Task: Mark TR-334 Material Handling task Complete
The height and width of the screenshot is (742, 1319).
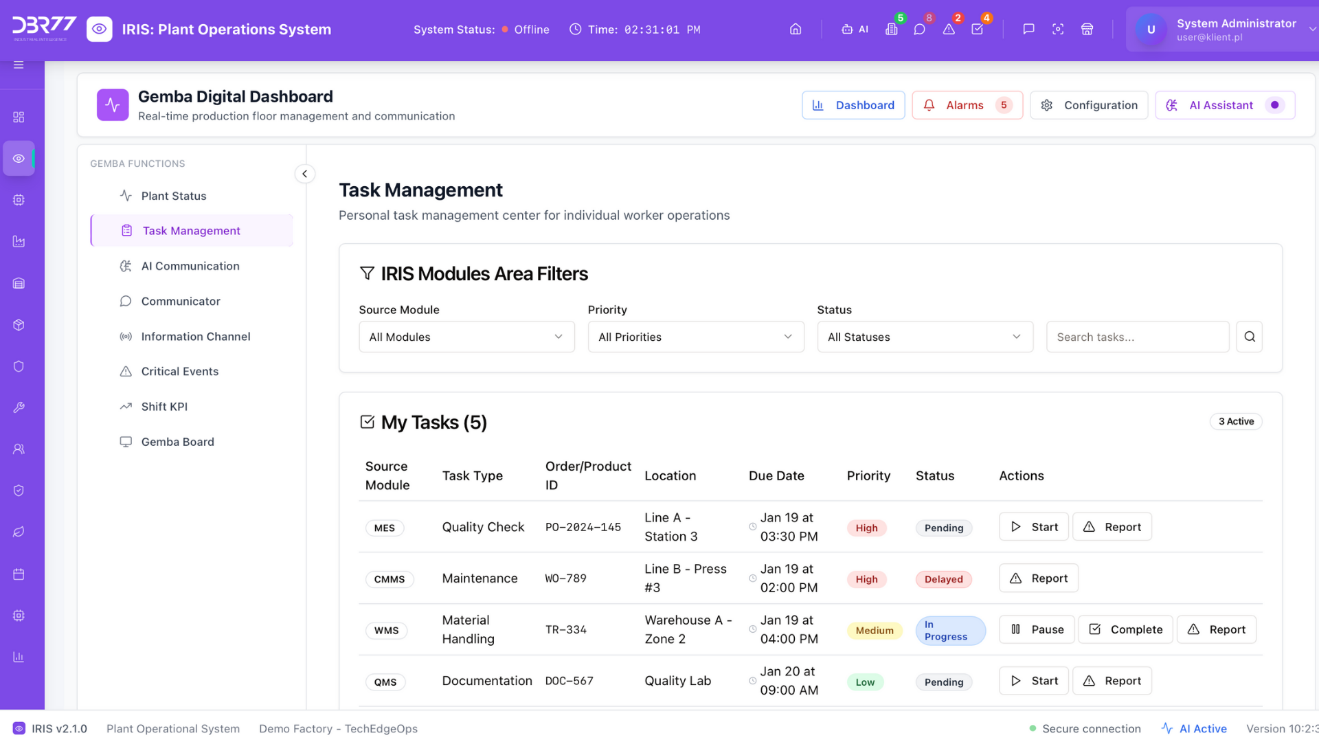Action: tap(1125, 629)
